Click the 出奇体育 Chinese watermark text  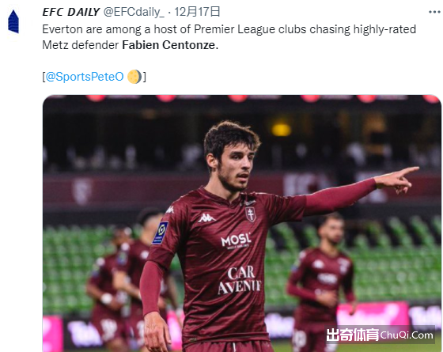coord(352,335)
